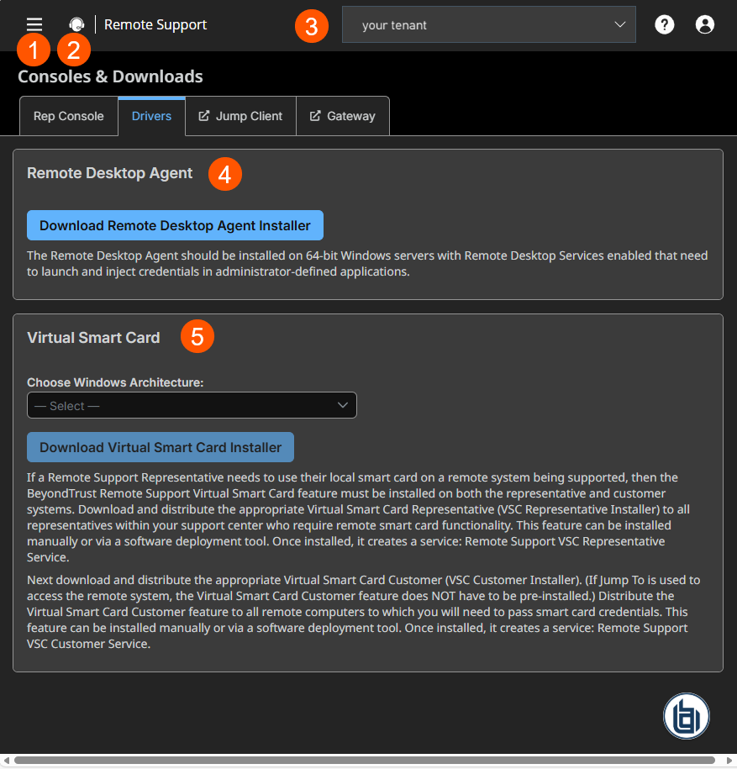Screen dimensions: 737x769
Task: Open the Jump Client tab
Action: coord(240,116)
